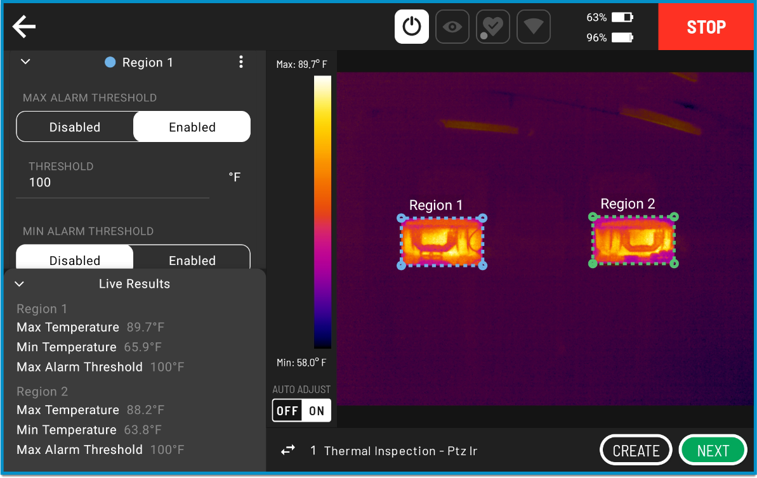Click Region 1 bottom-right corner handle
757x478 pixels.
[x=483, y=265]
